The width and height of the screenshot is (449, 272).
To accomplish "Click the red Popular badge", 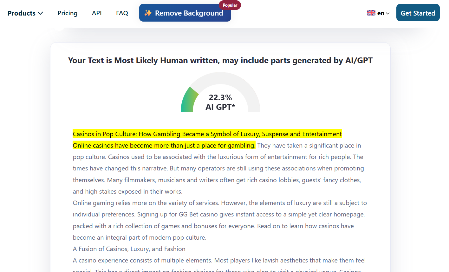I will click(x=230, y=5).
